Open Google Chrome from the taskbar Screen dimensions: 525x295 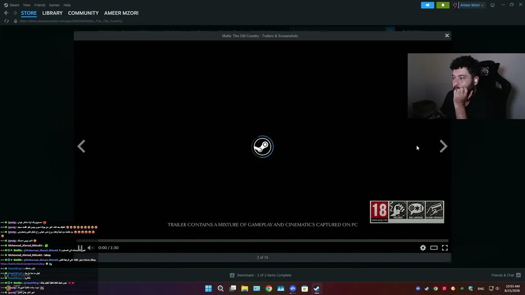269,288
